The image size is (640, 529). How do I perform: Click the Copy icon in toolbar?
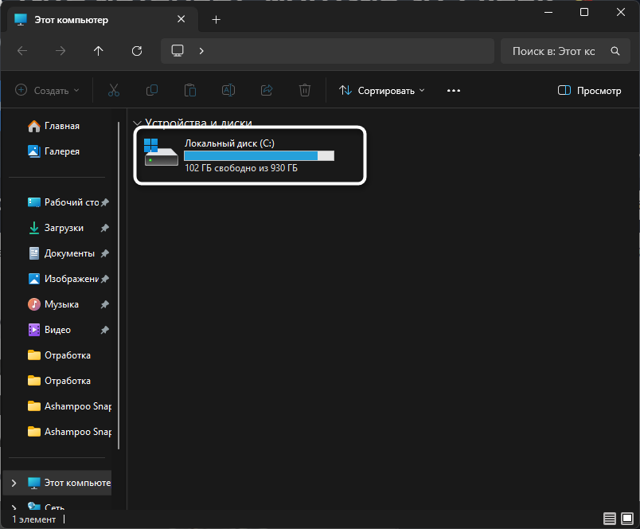(152, 91)
